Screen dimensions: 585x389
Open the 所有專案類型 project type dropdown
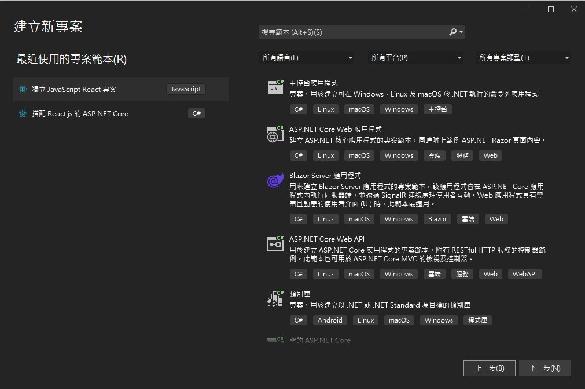(523, 58)
